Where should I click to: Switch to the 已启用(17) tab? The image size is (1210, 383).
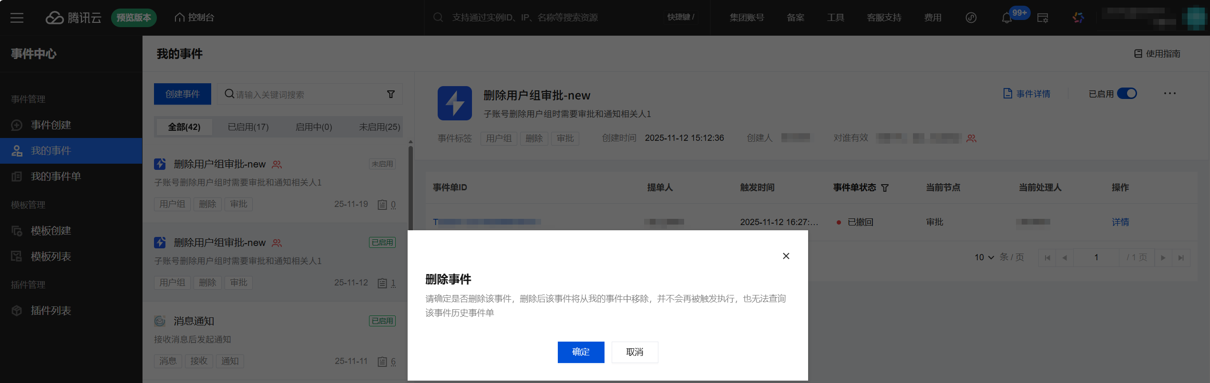(x=248, y=127)
